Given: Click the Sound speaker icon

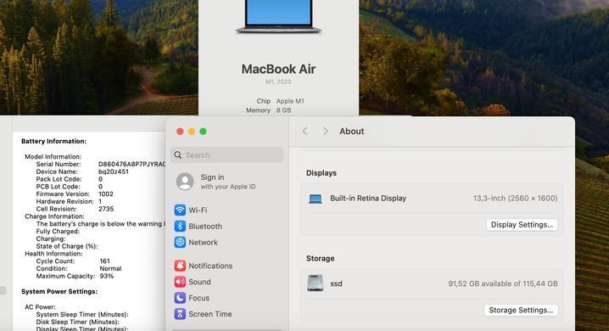Looking at the screenshot, I should click(180, 282).
